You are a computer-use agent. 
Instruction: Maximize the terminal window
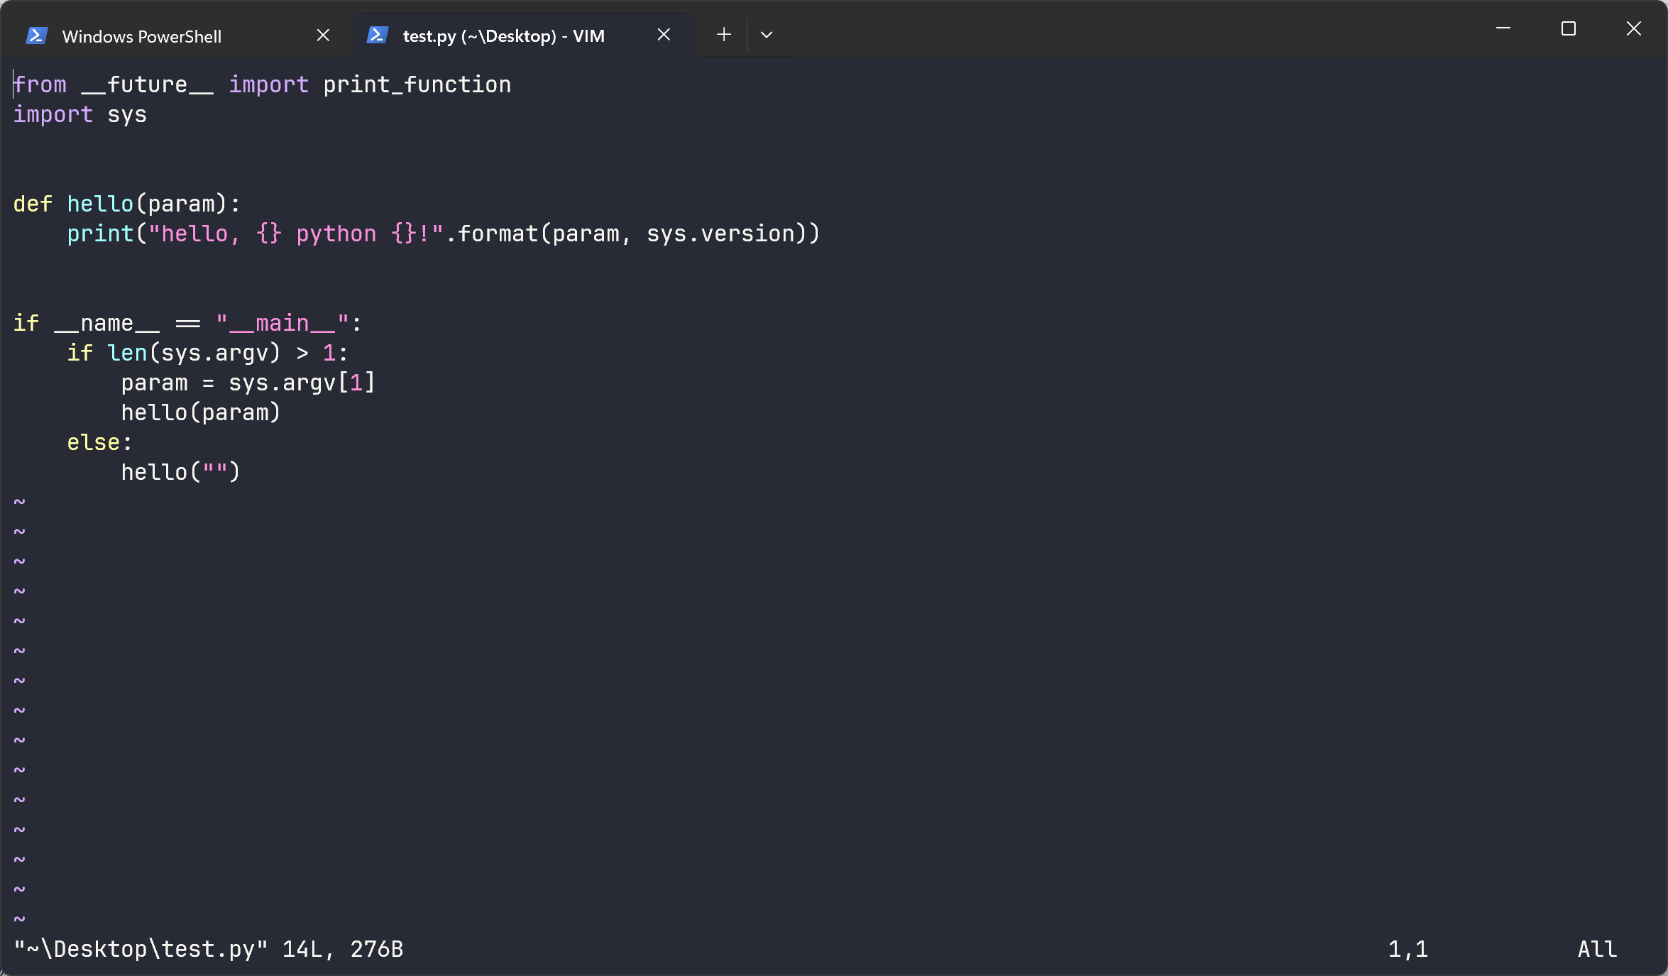[x=1568, y=29]
